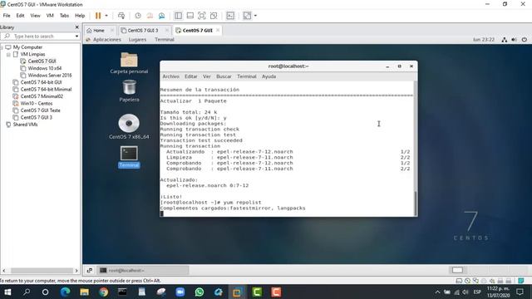This screenshot has height=299, width=532.
Task: Select the CentOS 7 x86_64 disc icon
Action: pyautogui.click(x=129, y=126)
